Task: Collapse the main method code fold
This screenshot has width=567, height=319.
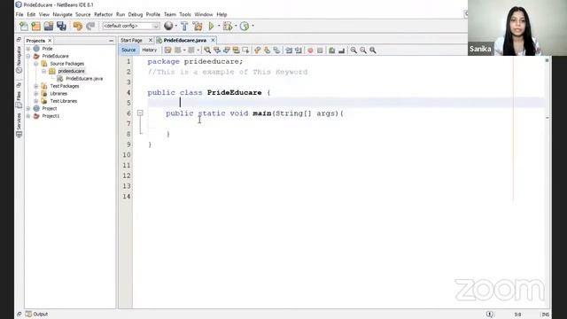Action: tap(140, 113)
